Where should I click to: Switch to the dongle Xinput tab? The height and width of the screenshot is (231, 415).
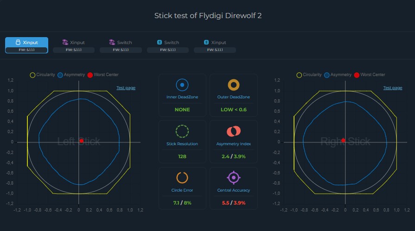tap(74, 45)
